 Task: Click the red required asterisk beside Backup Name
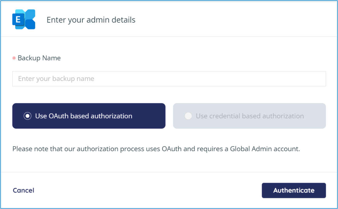[14, 58]
